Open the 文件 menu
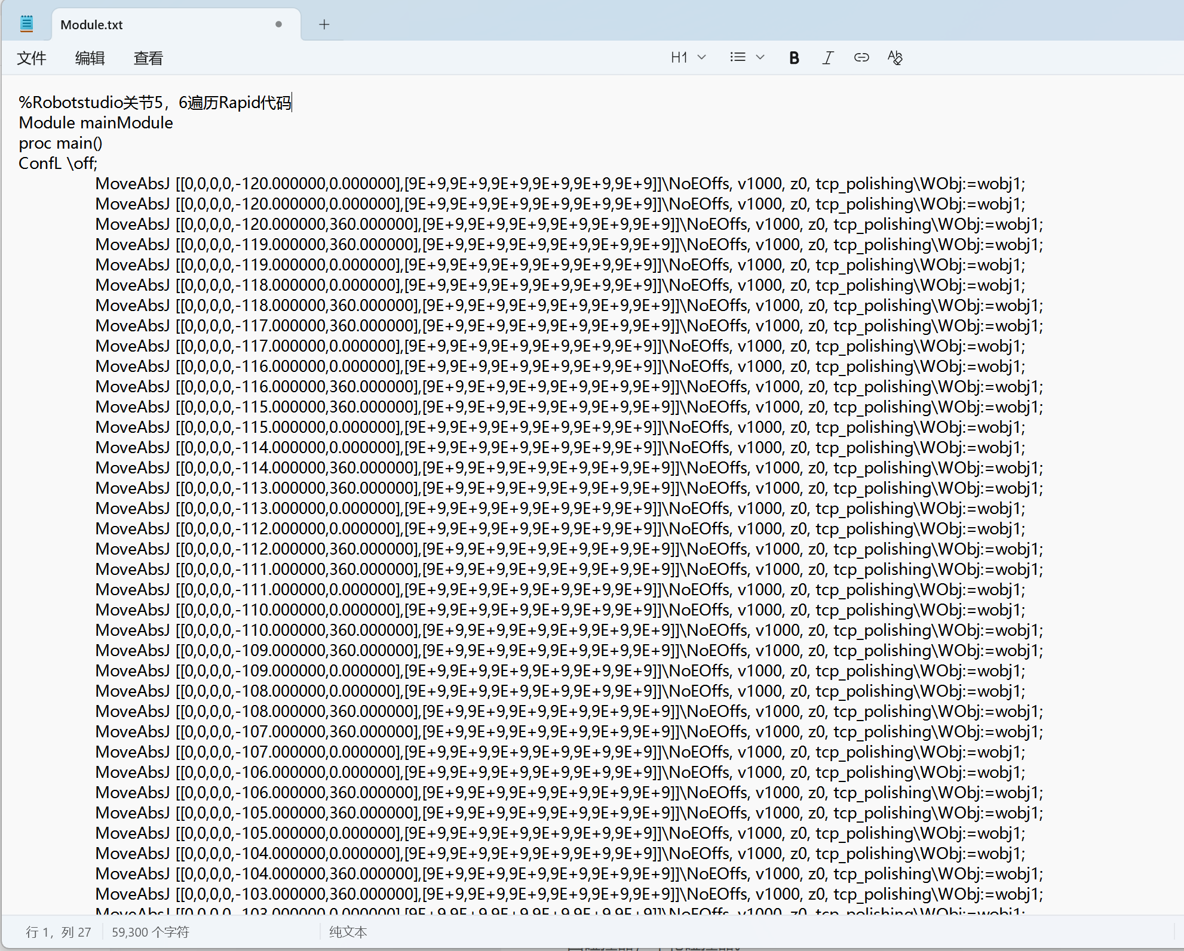Screen dimensions: 1184x951 (x=32, y=58)
